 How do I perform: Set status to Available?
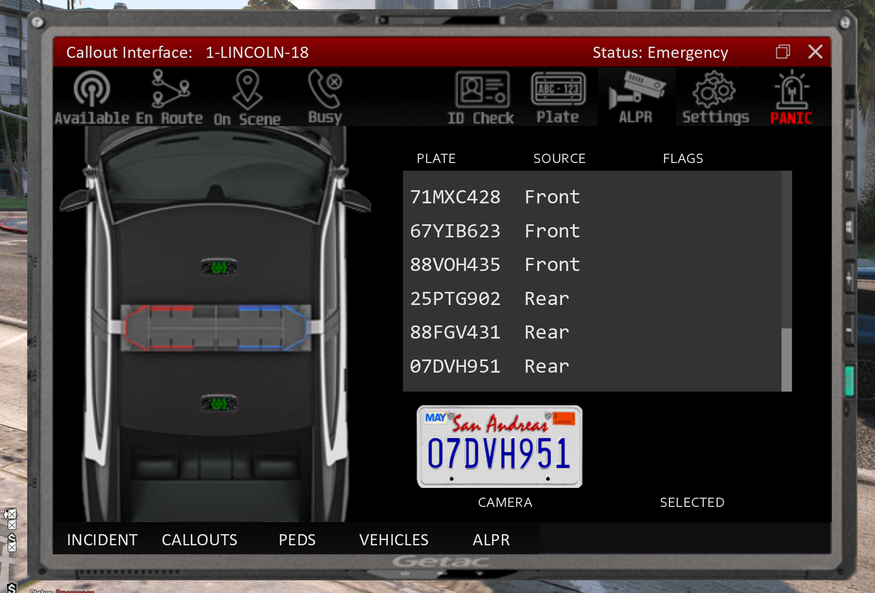pos(91,98)
